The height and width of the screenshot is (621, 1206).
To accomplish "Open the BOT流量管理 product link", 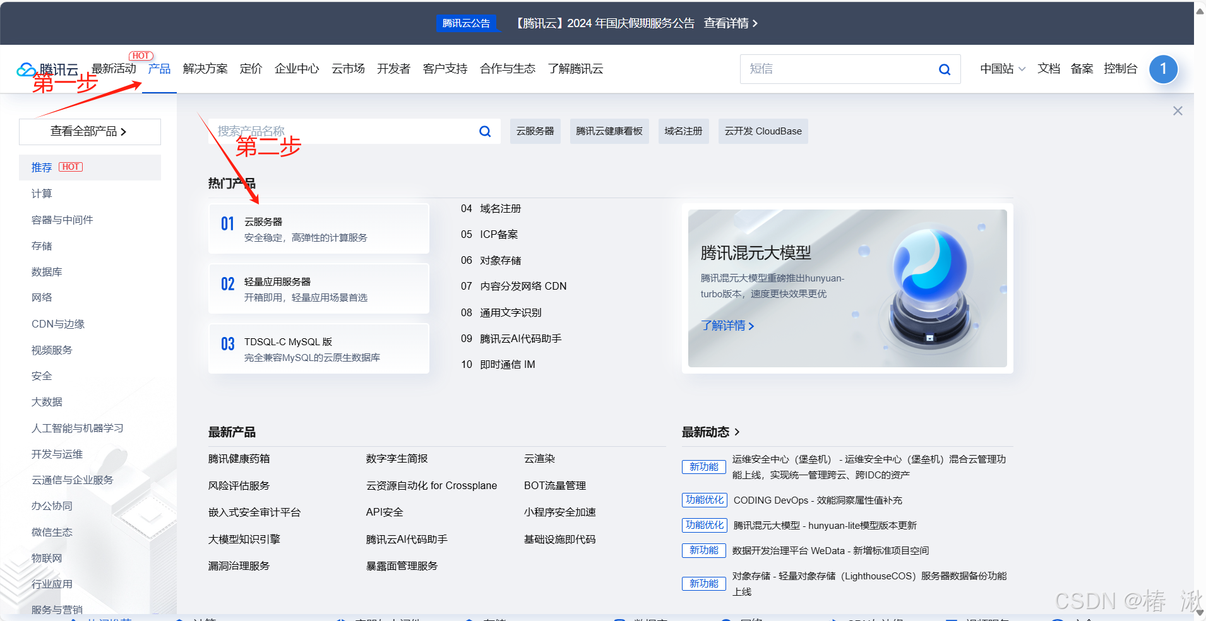I will click(555, 486).
